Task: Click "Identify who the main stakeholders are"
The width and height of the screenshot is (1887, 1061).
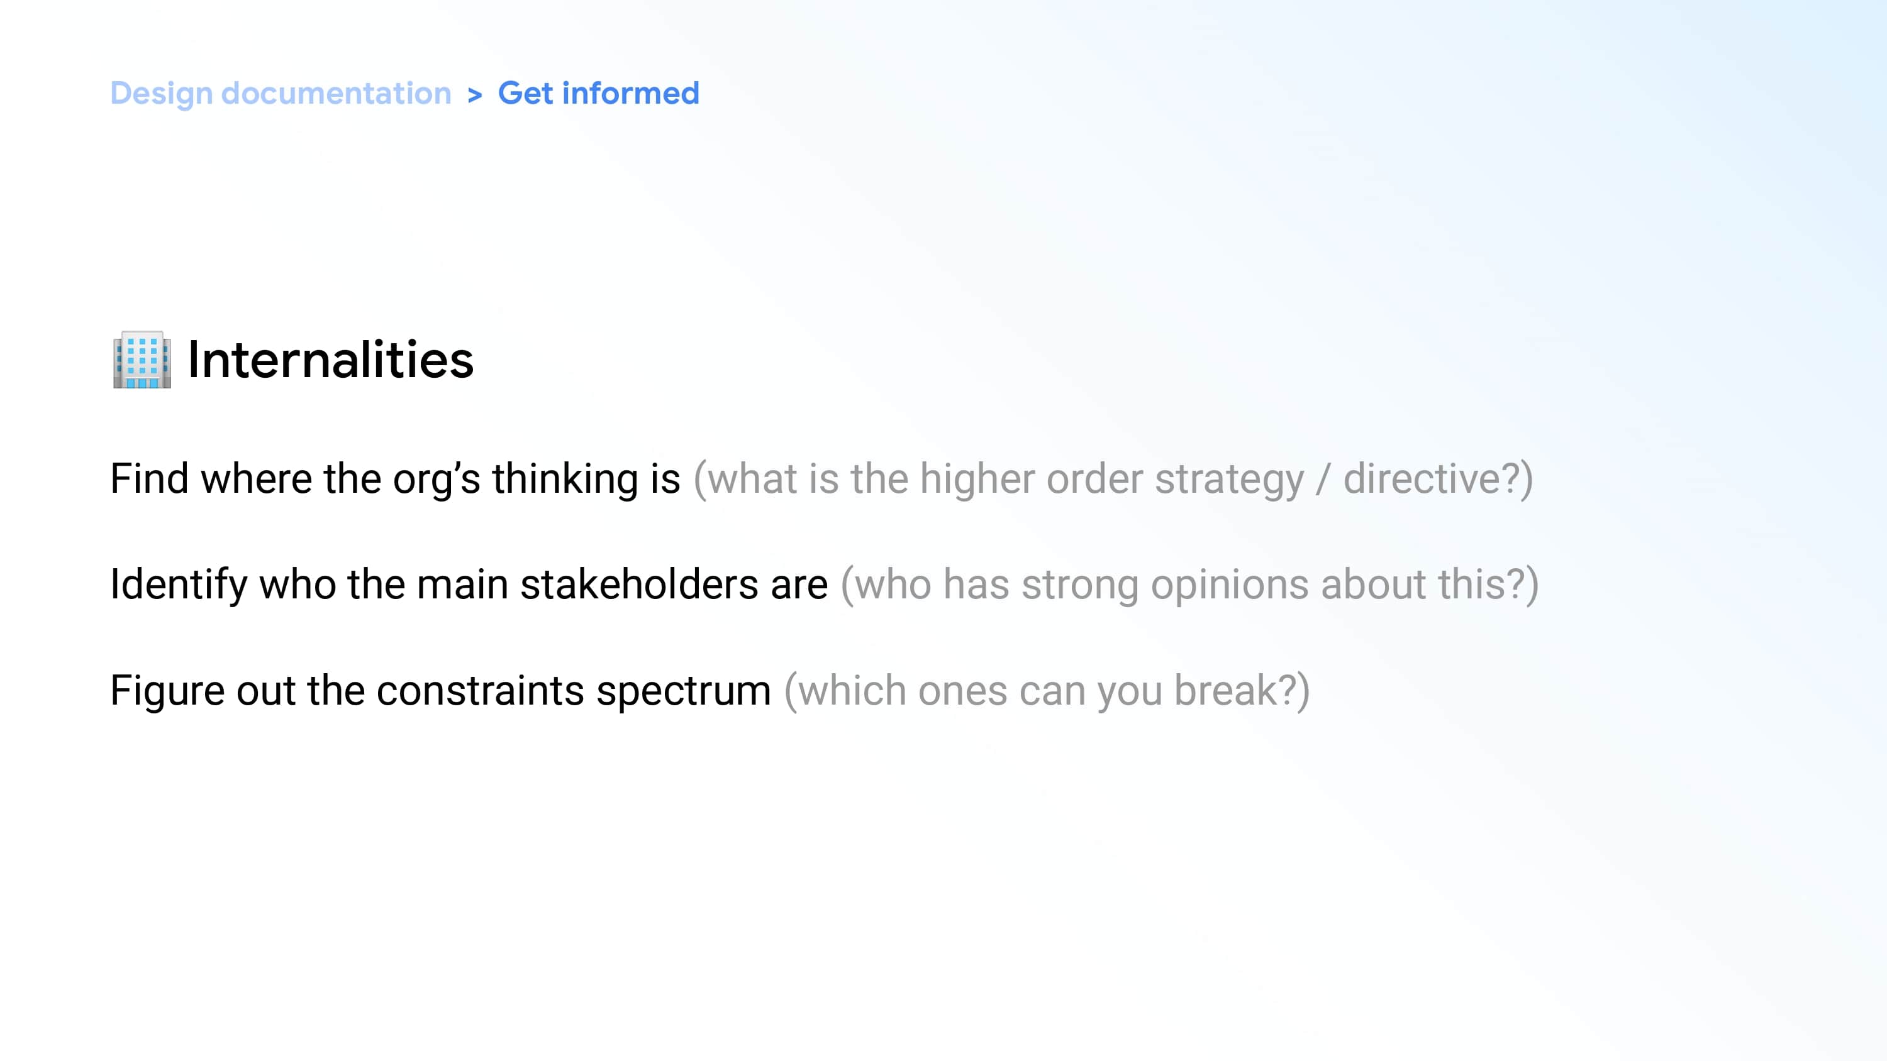Action: tap(469, 585)
